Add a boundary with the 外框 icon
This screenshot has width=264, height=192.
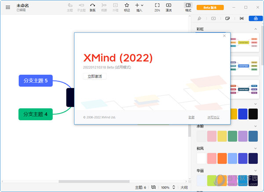(115, 7)
